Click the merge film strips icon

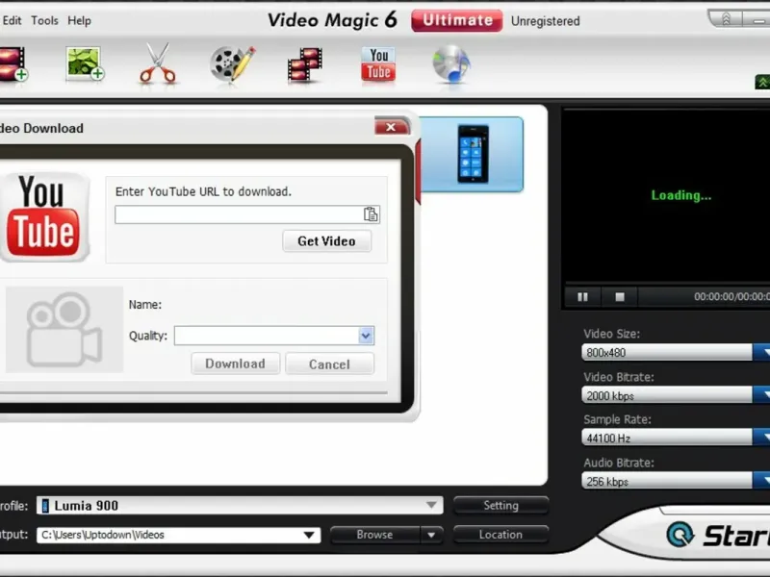(305, 63)
